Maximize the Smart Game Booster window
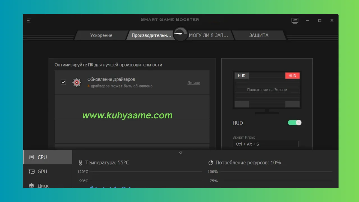The width and height of the screenshot is (359, 202). pyautogui.click(x=320, y=20)
